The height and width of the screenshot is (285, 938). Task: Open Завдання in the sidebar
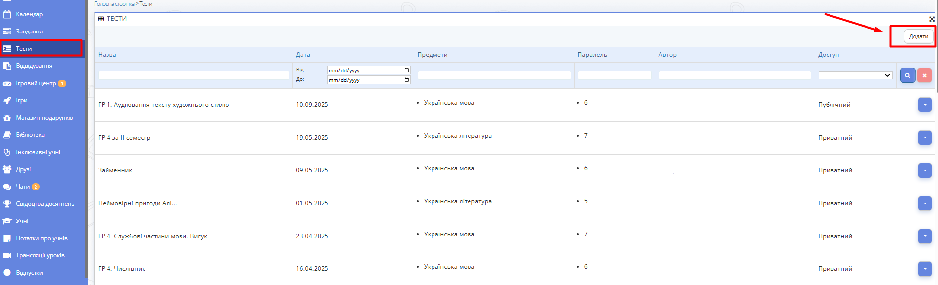point(29,32)
